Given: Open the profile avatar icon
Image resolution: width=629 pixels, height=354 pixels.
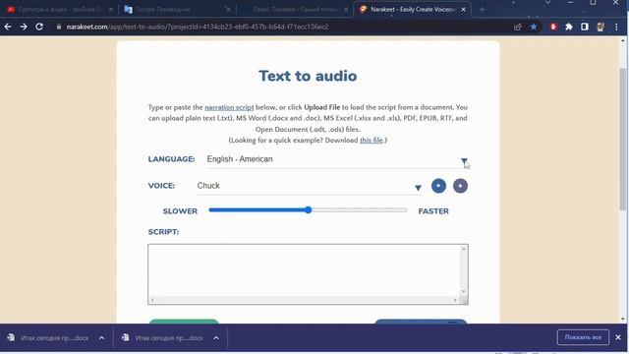Looking at the screenshot, I should click(x=600, y=27).
